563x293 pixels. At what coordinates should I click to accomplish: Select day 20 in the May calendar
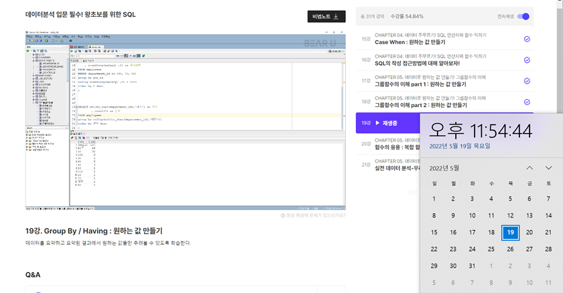pos(529,233)
